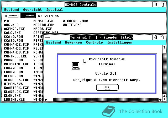
Task: Select HIMEM.SYS in the file list
Action: click(13, 84)
